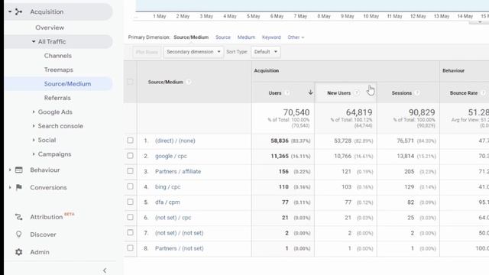The width and height of the screenshot is (489, 275).
Task: Open the google / cpc source link
Action: [171, 156]
